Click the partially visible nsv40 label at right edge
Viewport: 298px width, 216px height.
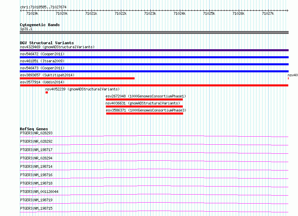tap(293, 75)
